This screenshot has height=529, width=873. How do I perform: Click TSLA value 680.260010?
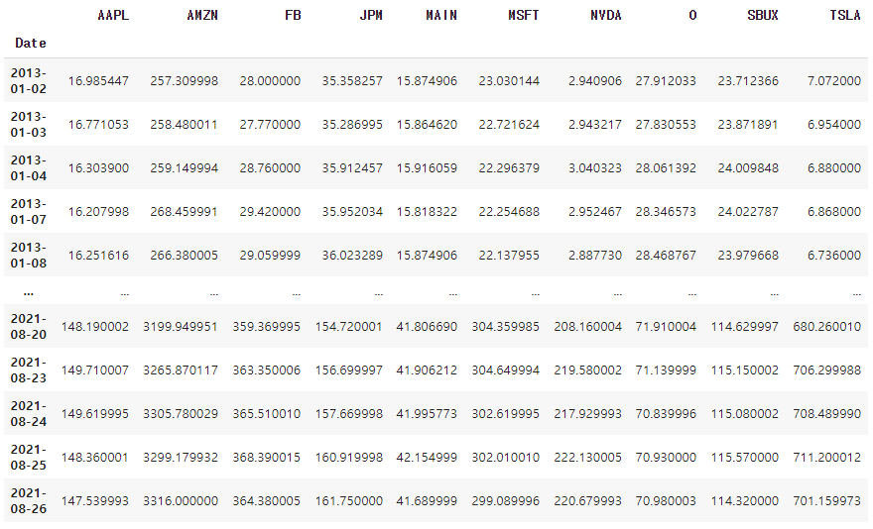pos(826,327)
